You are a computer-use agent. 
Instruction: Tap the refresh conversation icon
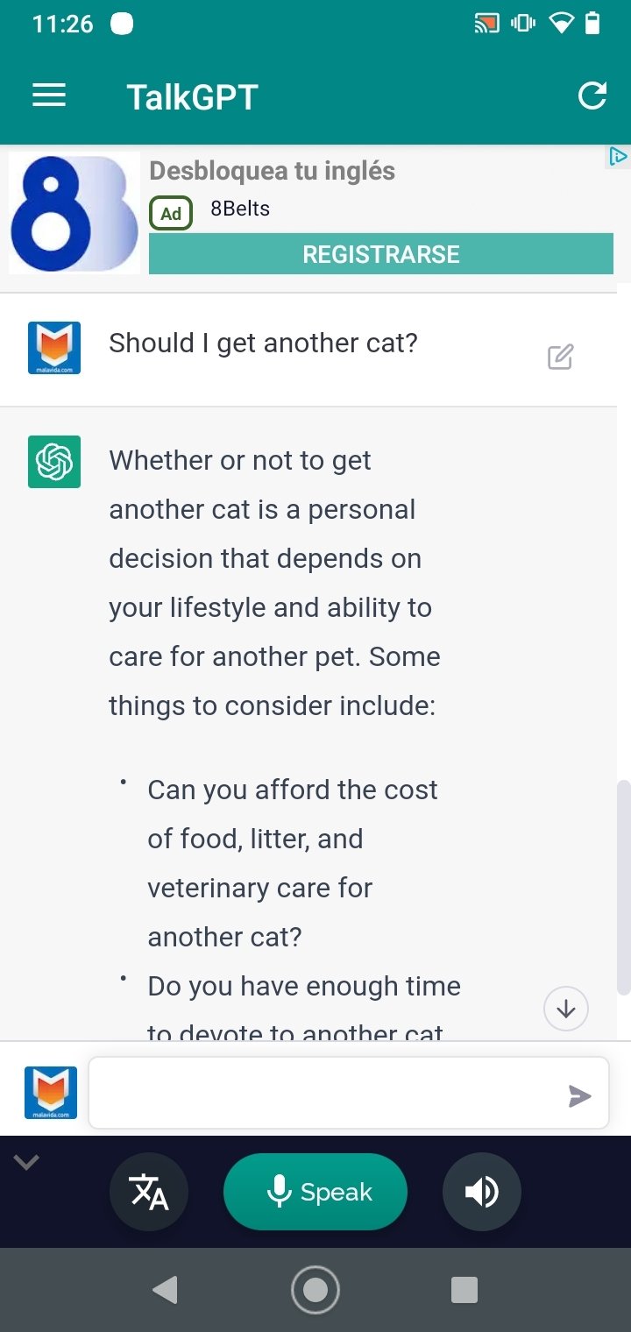pos(592,96)
